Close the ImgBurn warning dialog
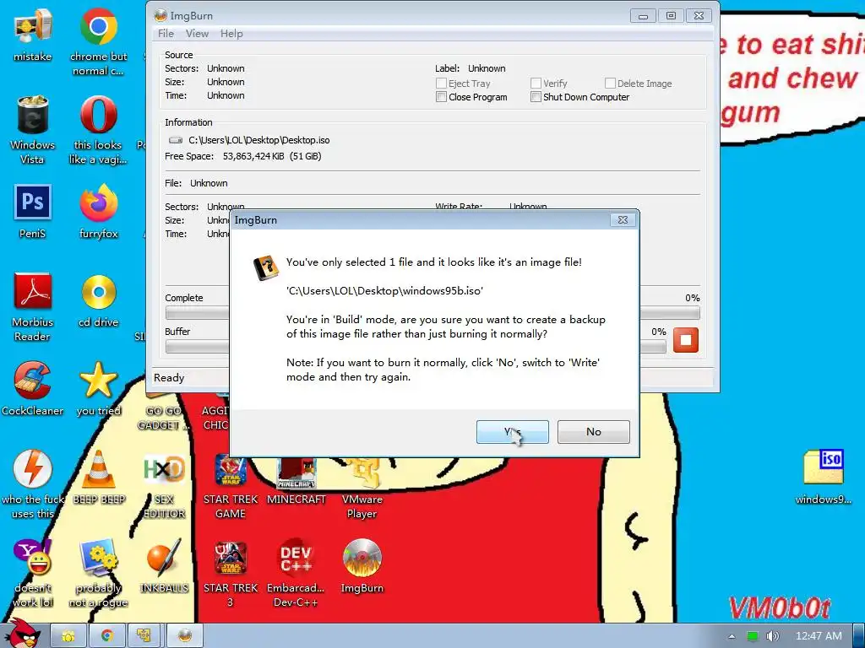 point(623,220)
